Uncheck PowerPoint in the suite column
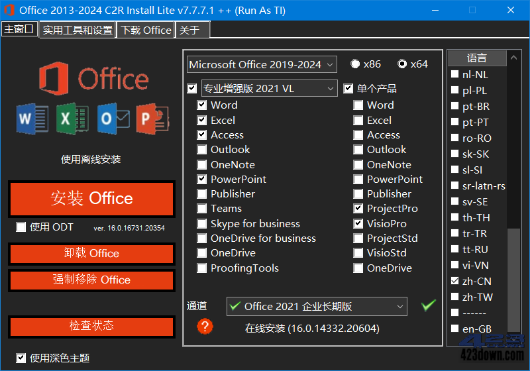 coord(202,180)
